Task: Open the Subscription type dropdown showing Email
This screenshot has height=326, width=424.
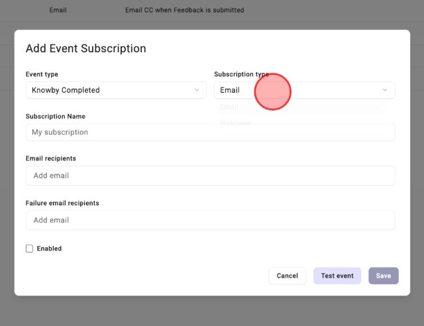Action: 304,90
